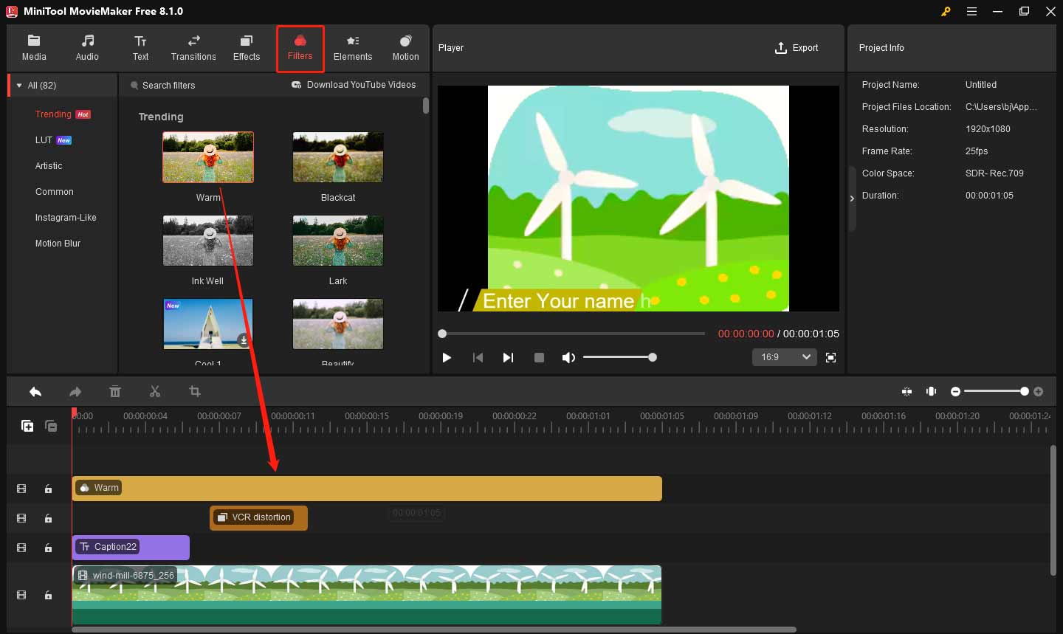Select the Motion Blur filter category
The width and height of the screenshot is (1063, 634).
point(58,244)
